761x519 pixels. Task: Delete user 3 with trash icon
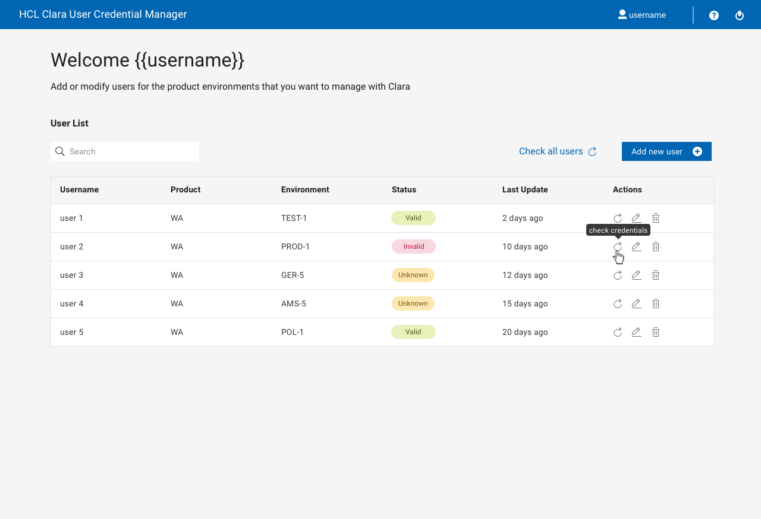coord(656,275)
